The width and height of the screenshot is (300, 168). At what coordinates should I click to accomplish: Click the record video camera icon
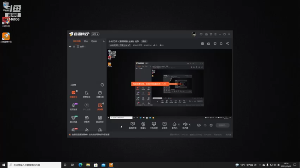pyautogui.click(x=199, y=125)
